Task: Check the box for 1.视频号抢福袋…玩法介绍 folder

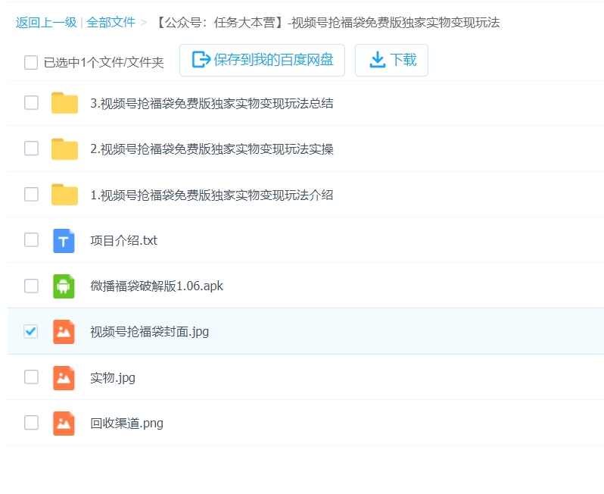Action: point(31,194)
